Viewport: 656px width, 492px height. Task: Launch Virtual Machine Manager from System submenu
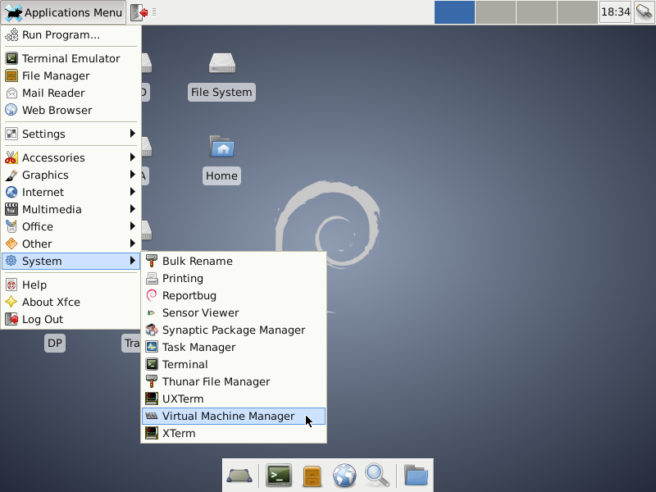[228, 416]
